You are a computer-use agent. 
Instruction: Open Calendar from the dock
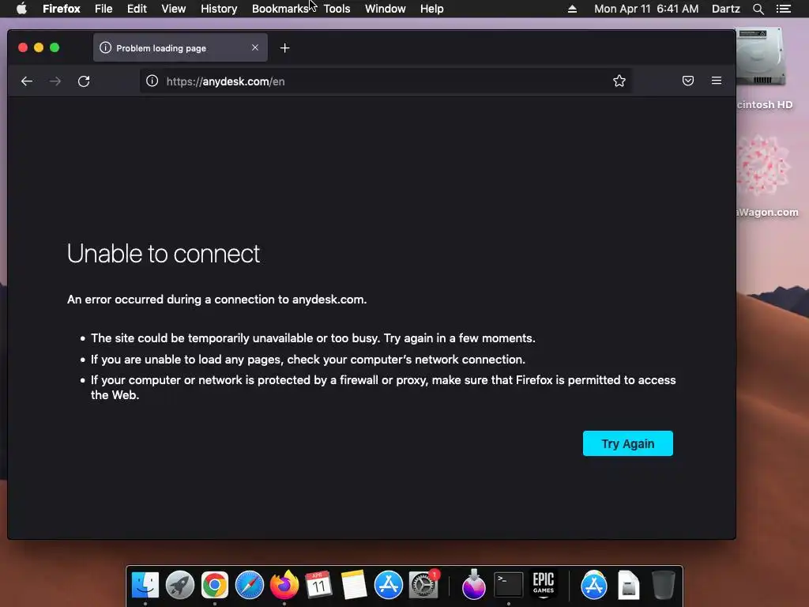point(318,585)
